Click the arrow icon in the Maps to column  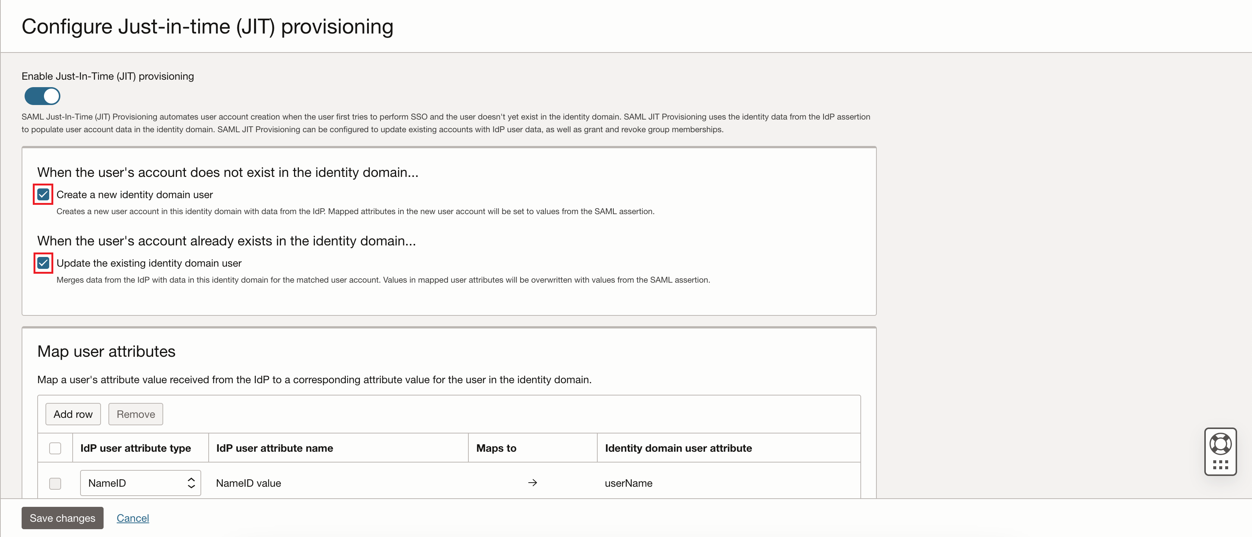coord(533,483)
